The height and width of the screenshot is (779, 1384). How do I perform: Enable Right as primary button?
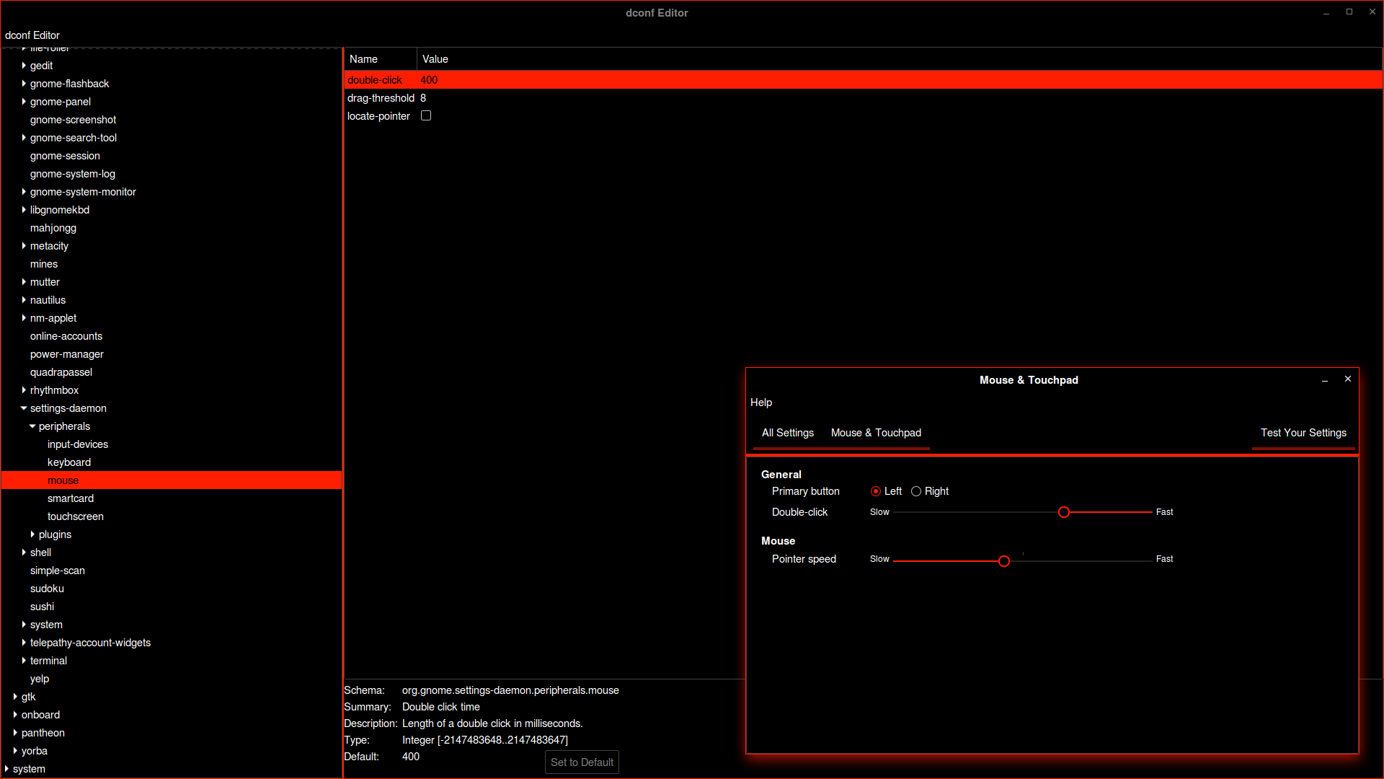point(915,490)
